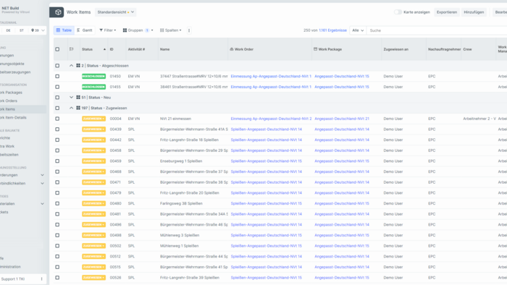Click the Support 1 TKI options dots

coord(42,279)
